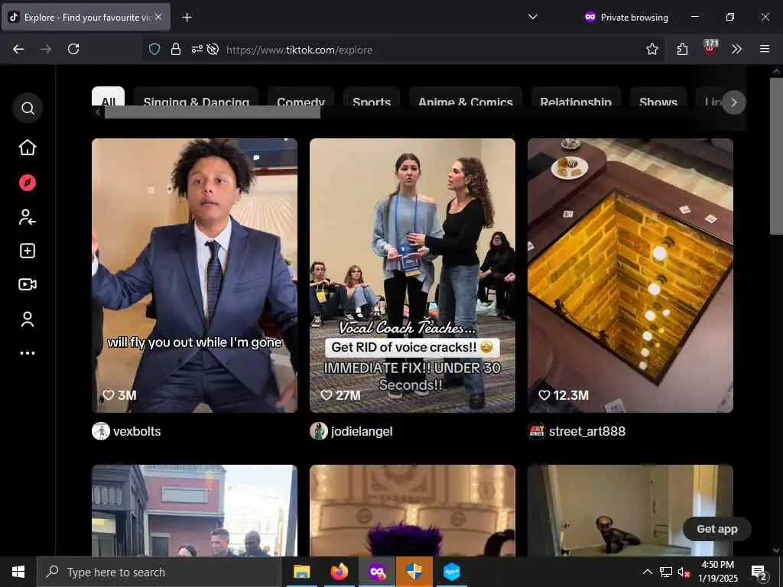
Task: Select the Sports category
Action: (x=372, y=97)
